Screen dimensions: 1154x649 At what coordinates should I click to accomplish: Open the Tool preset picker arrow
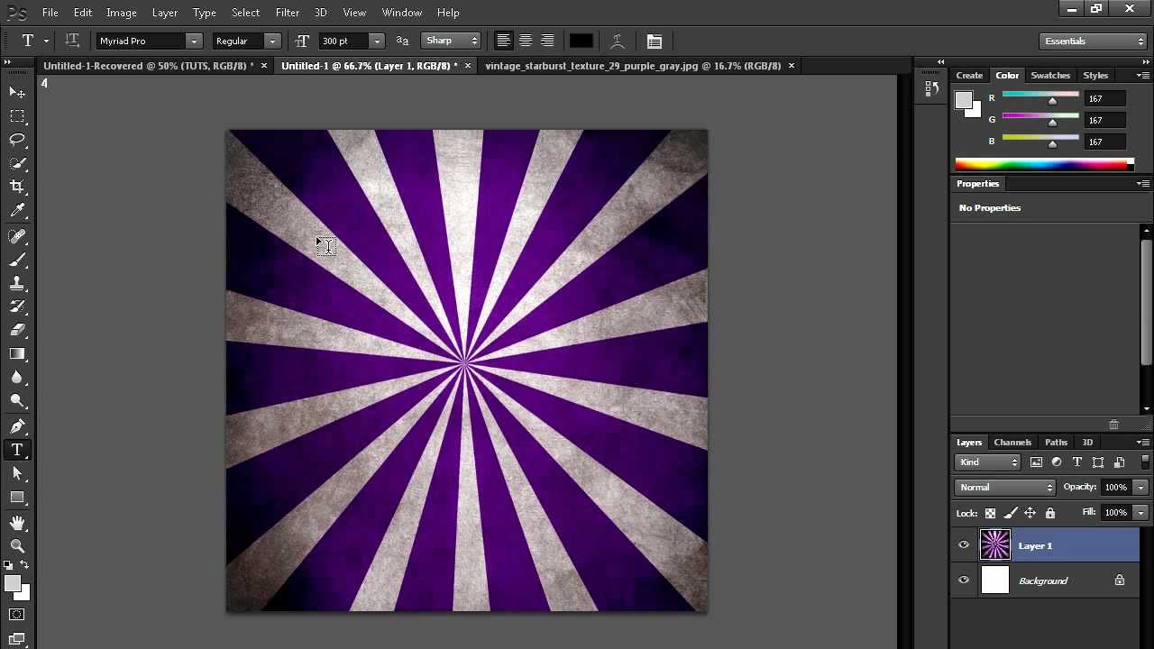tap(46, 41)
